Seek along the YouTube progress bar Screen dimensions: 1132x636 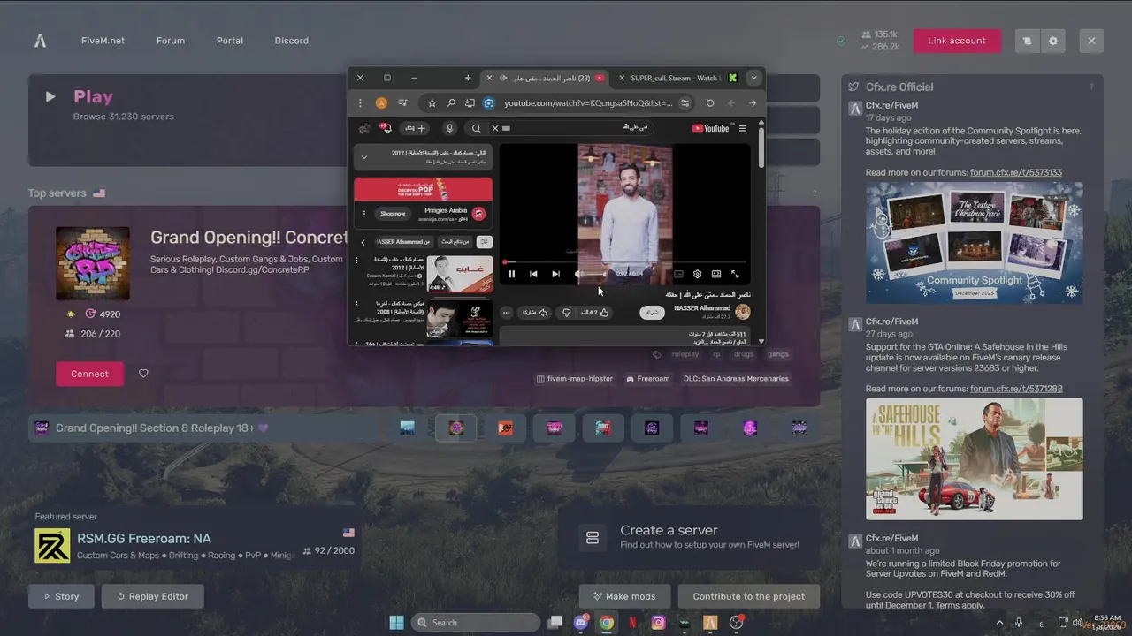click(x=624, y=262)
